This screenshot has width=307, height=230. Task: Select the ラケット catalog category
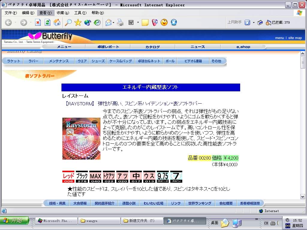coord(13,61)
